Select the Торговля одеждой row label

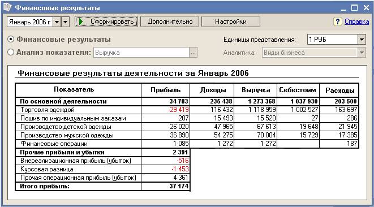48,110
